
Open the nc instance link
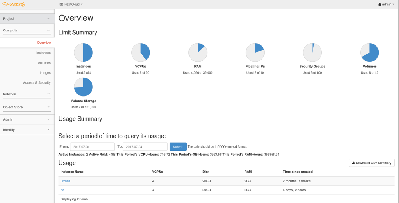[x=62, y=190]
